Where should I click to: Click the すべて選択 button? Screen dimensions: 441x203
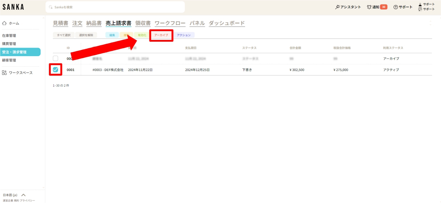point(63,35)
